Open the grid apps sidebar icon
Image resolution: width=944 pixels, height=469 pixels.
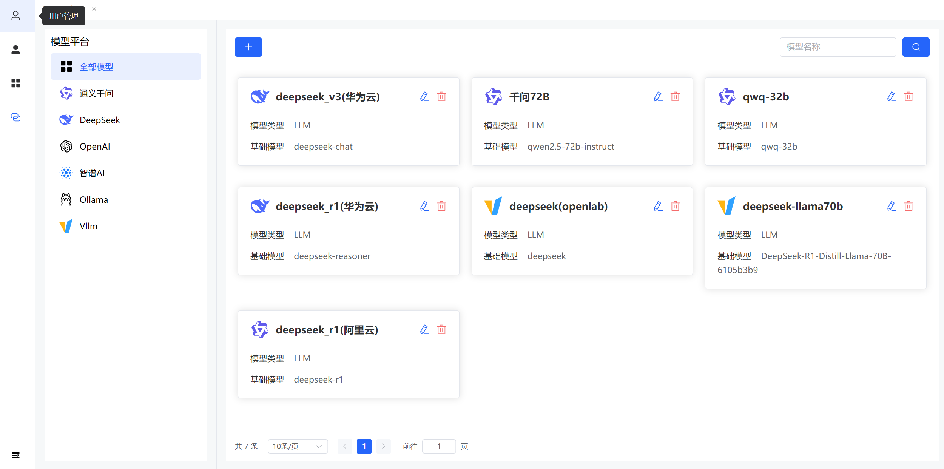pos(15,83)
